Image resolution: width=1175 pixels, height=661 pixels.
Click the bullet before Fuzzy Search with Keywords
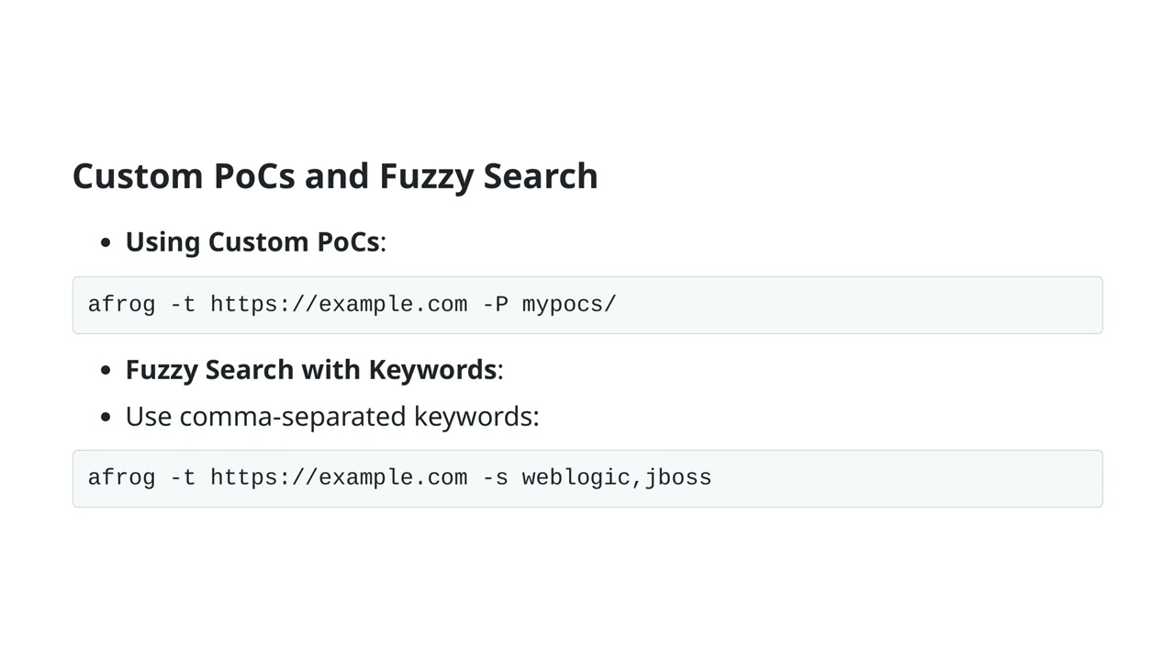[x=106, y=371]
